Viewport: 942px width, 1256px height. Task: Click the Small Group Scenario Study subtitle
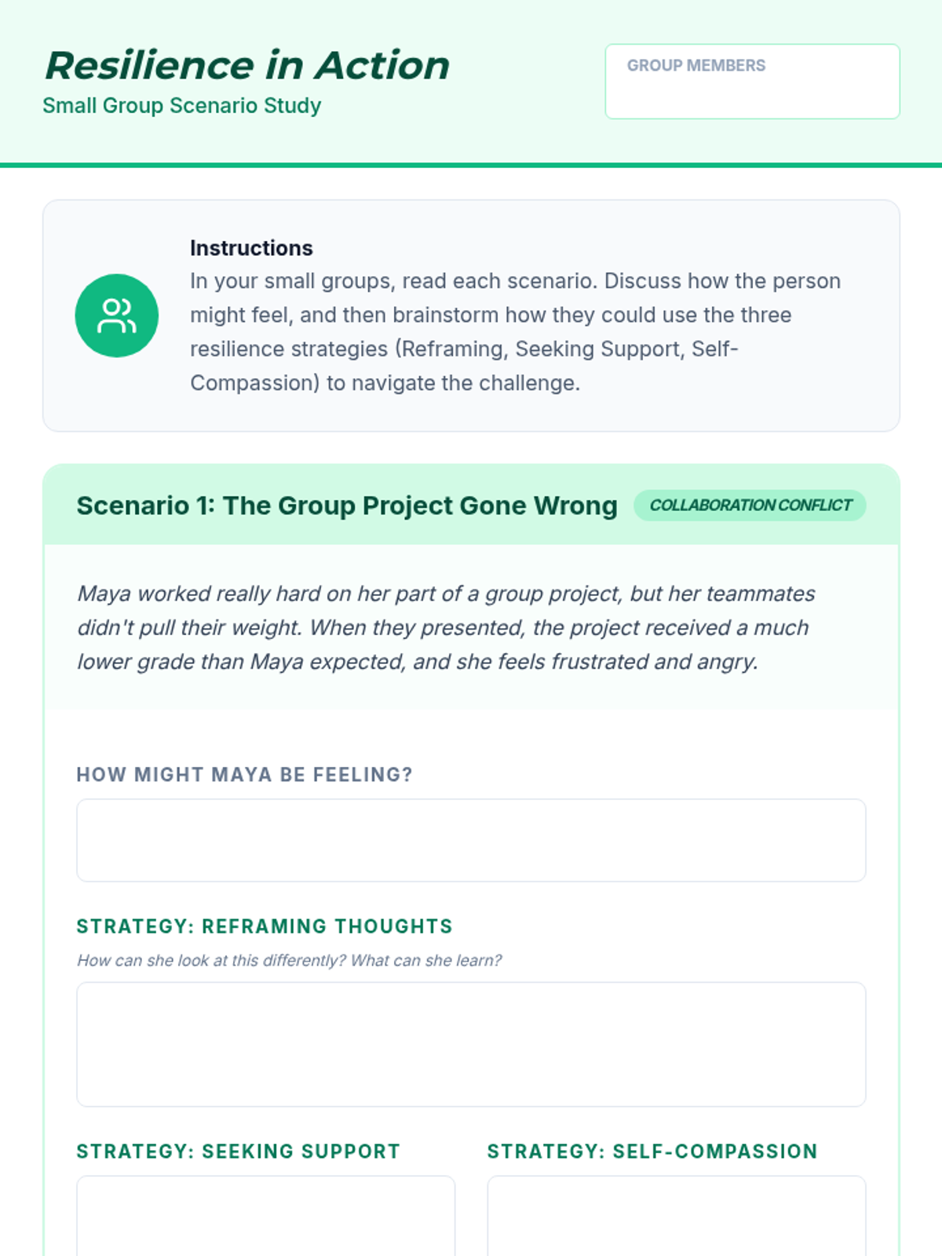tap(181, 105)
